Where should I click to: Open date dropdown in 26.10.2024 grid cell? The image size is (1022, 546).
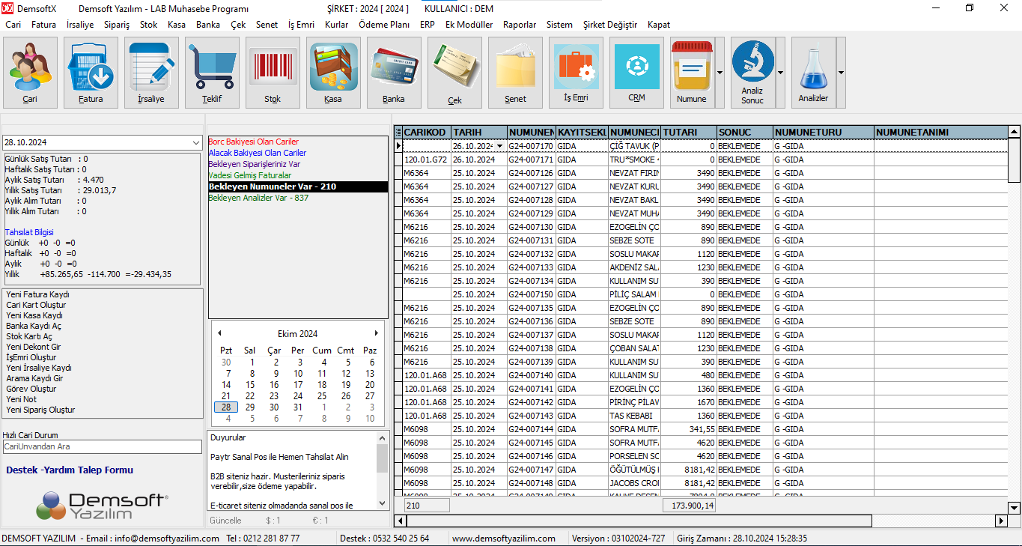499,146
